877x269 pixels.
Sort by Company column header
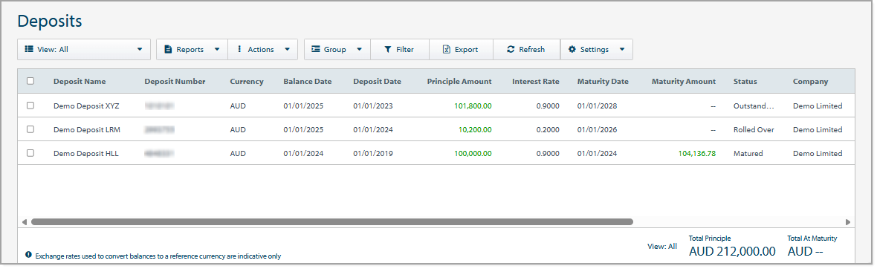point(810,81)
